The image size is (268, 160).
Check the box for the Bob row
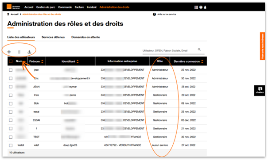click(x=11, y=103)
